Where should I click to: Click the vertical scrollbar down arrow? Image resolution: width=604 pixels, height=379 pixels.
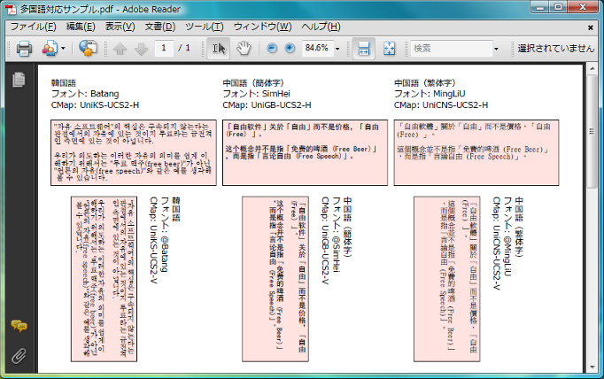click(x=592, y=367)
